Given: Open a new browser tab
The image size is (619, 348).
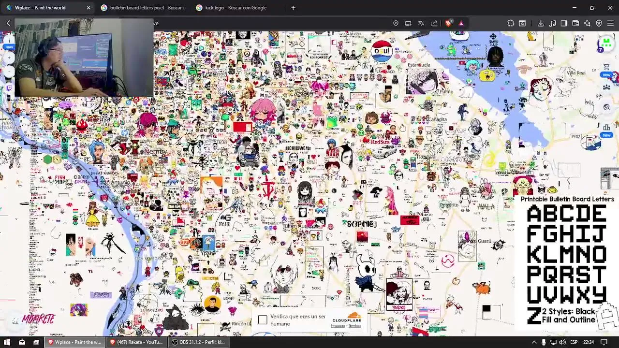Looking at the screenshot, I should [293, 8].
